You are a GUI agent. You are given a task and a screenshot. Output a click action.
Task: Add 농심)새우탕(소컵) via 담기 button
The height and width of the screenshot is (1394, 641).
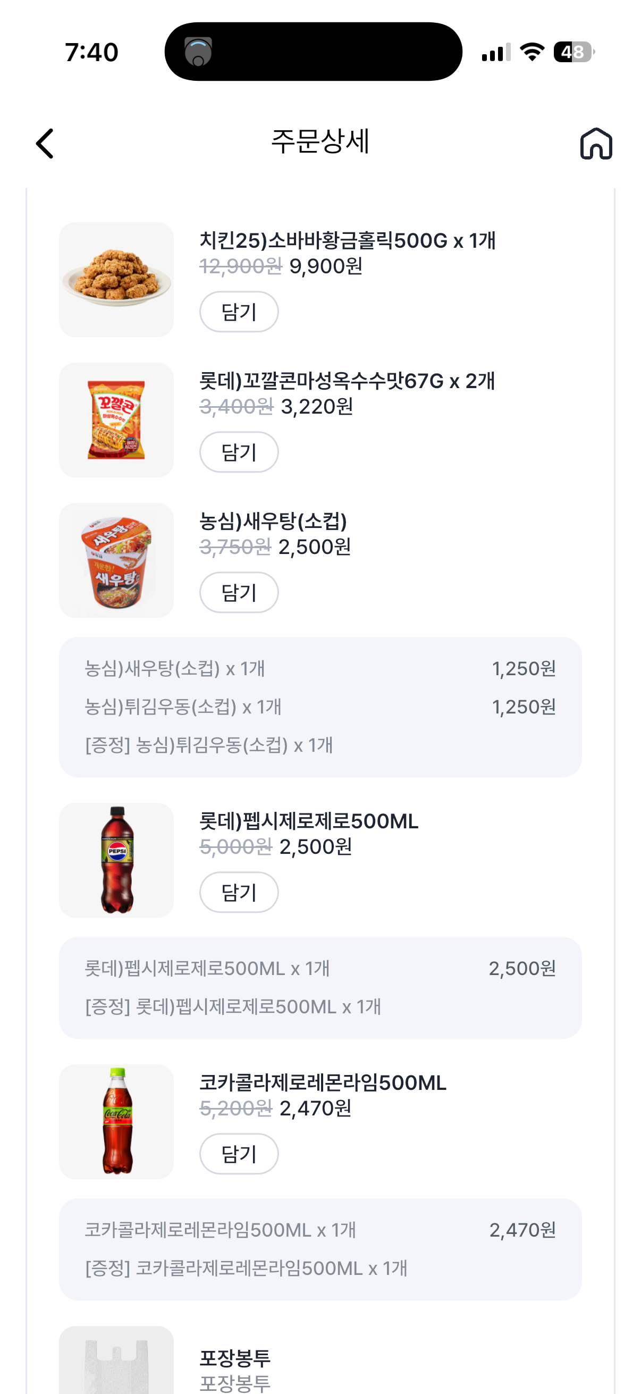(239, 593)
